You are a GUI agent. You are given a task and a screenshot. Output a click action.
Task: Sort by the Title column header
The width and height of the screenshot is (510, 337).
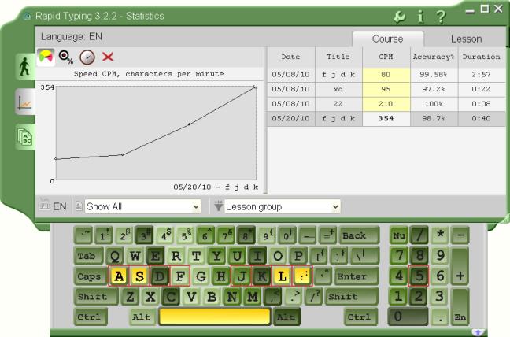click(x=338, y=57)
